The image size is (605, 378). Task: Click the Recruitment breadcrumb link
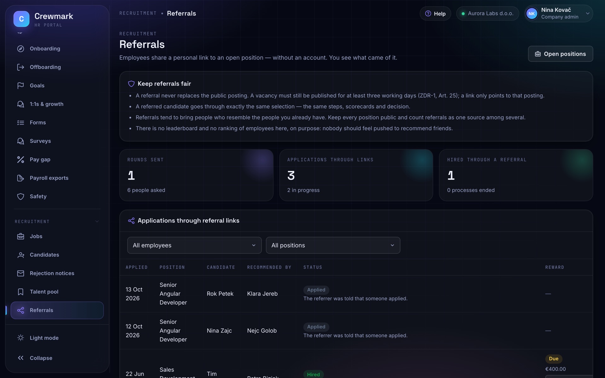138,13
